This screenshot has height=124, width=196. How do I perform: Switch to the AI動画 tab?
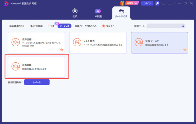(x=98, y=13)
